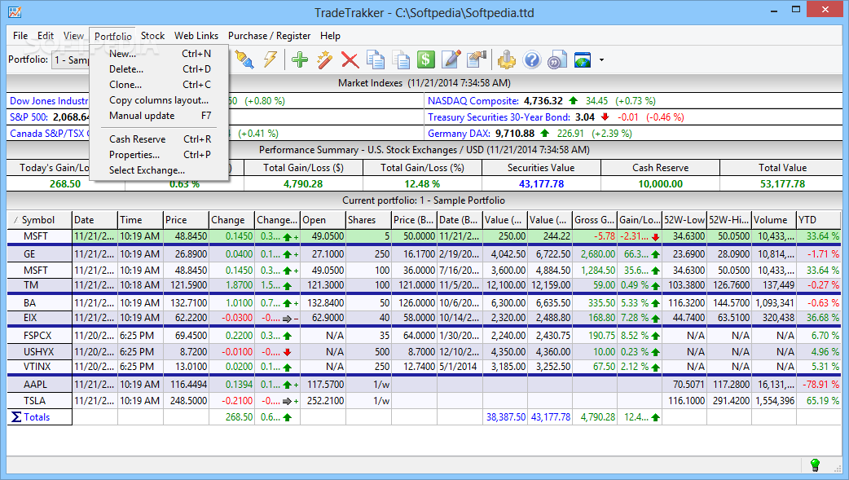This screenshot has height=480, width=849.
Task: Select Copy columns layout... menu entry
Action: tap(159, 100)
